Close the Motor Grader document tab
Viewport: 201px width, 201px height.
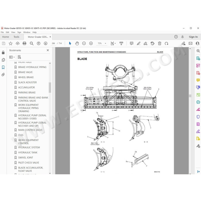click(x=50, y=37)
